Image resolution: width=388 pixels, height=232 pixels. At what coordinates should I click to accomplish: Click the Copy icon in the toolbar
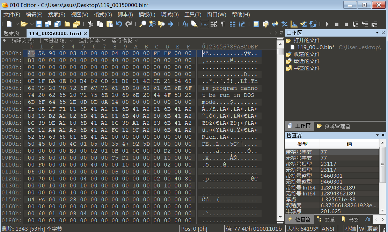(x=100, y=24)
